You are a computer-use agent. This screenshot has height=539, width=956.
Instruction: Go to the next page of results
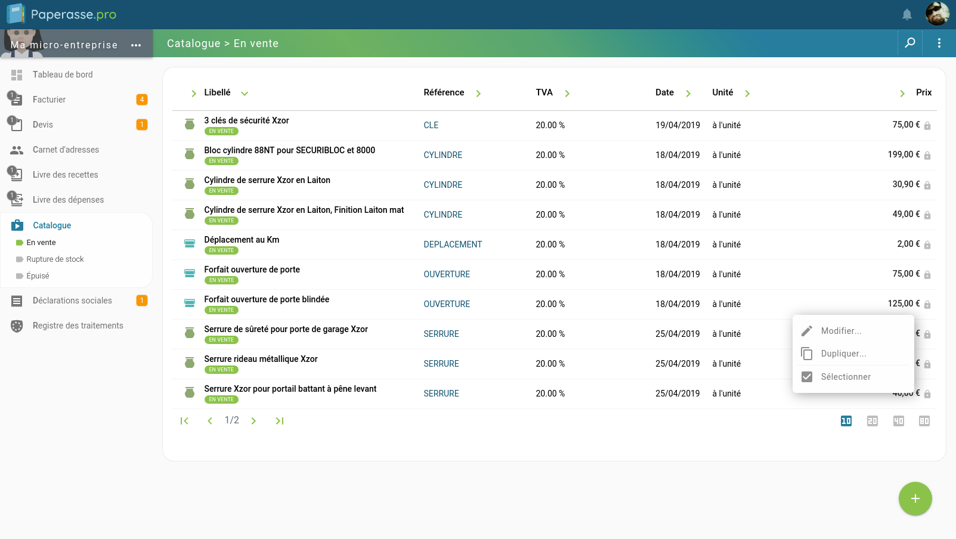(x=253, y=421)
